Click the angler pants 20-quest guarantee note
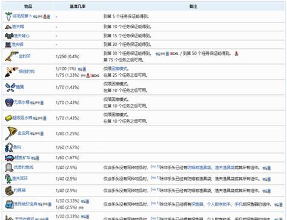287x220 pixels. coord(127,45)
